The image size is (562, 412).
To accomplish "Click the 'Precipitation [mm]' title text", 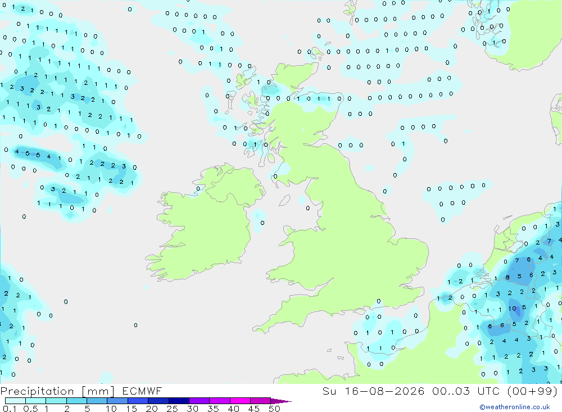I will tap(57, 391).
